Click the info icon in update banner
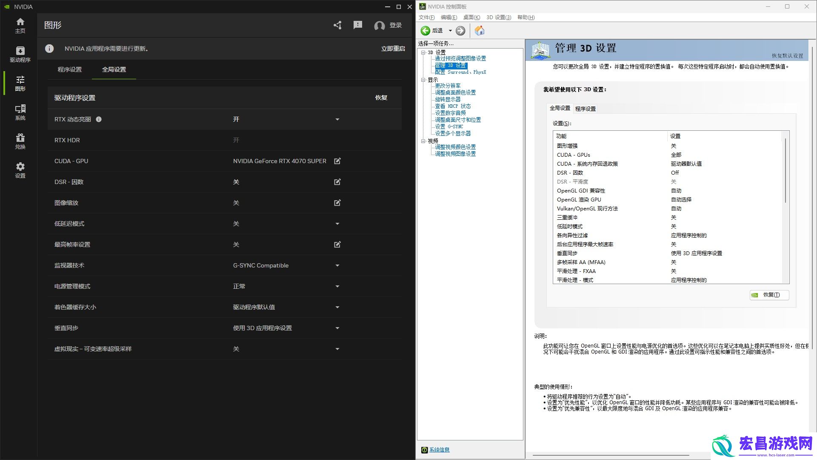 [x=49, y=49]
